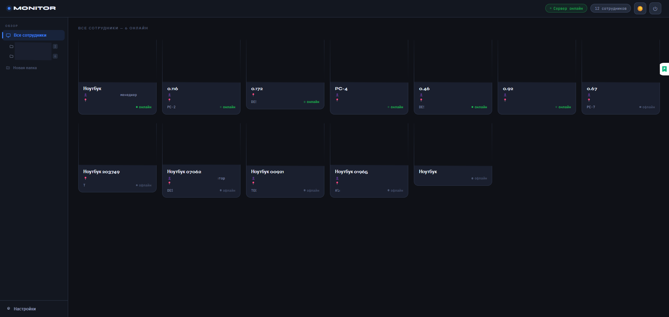The image size is (669, 317).
Task: Select the folder with 2 members
Action: point(34,46)
